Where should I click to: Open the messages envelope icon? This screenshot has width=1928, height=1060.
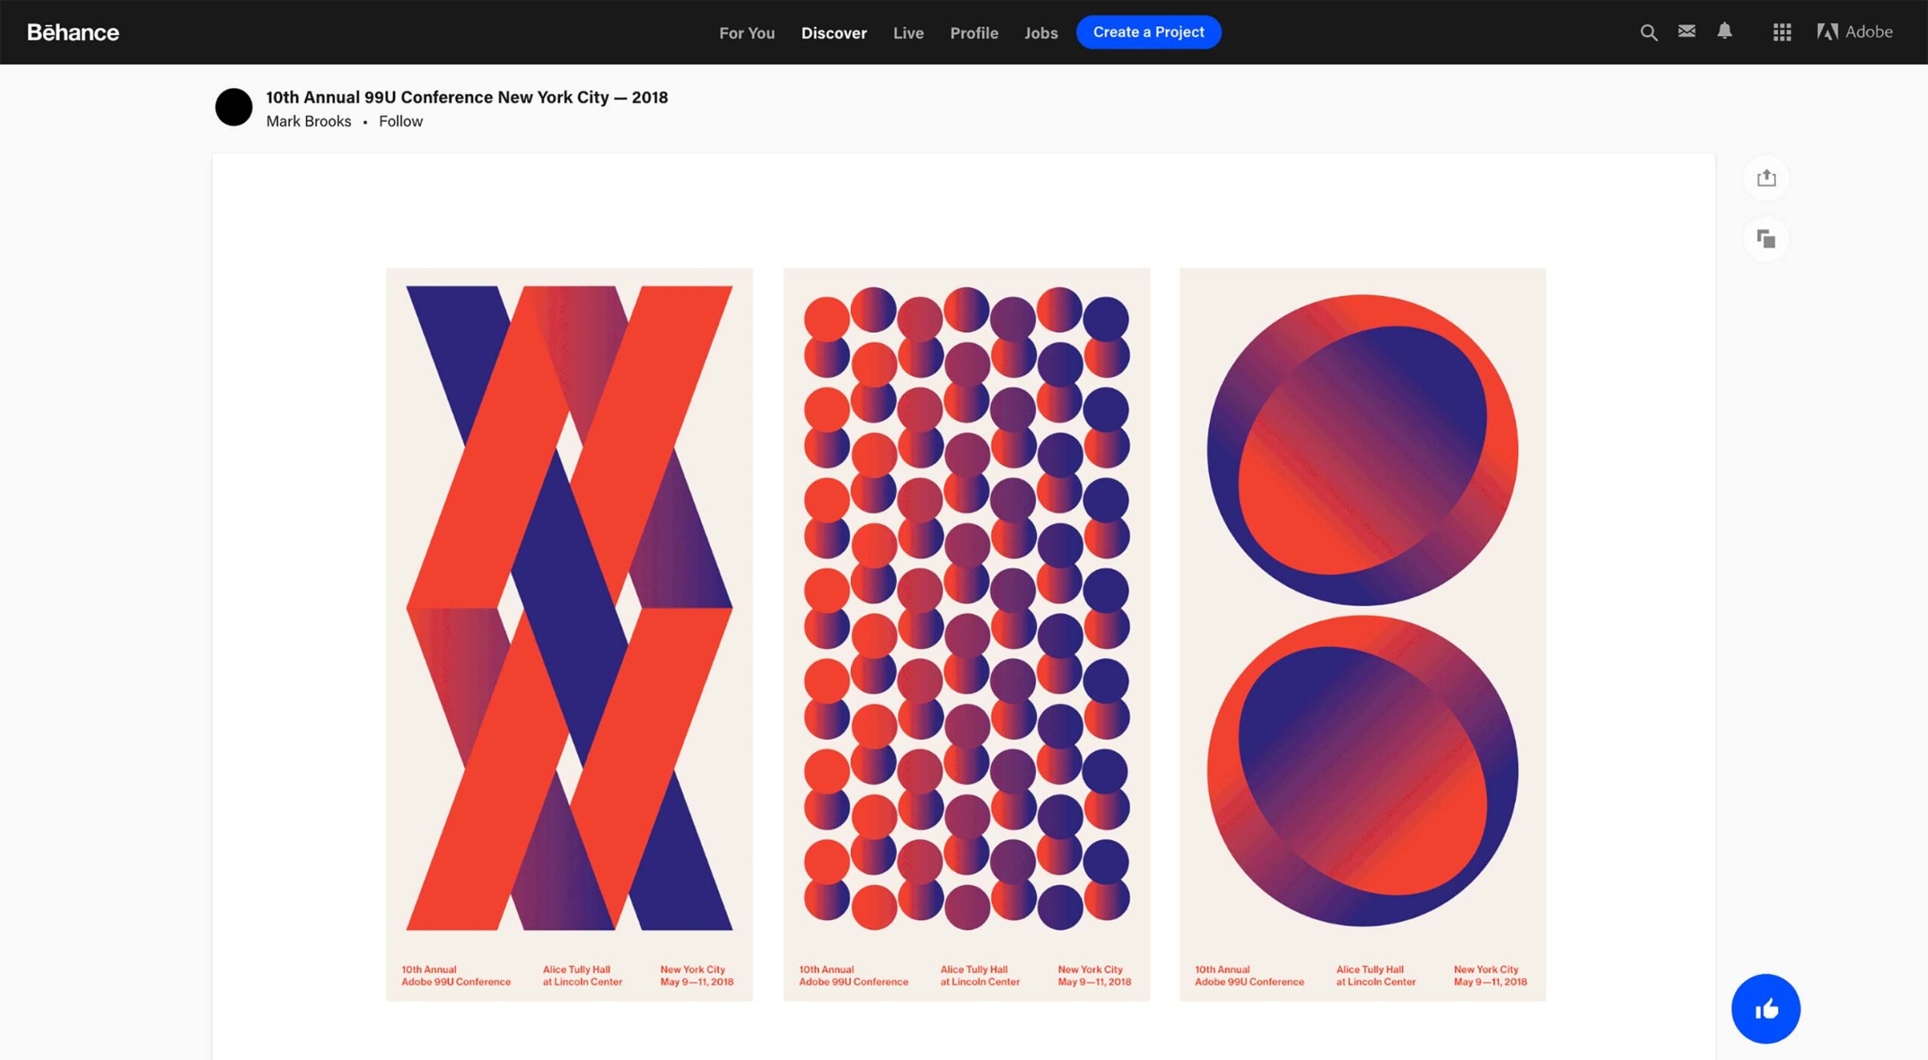[x=1687, y=31]
